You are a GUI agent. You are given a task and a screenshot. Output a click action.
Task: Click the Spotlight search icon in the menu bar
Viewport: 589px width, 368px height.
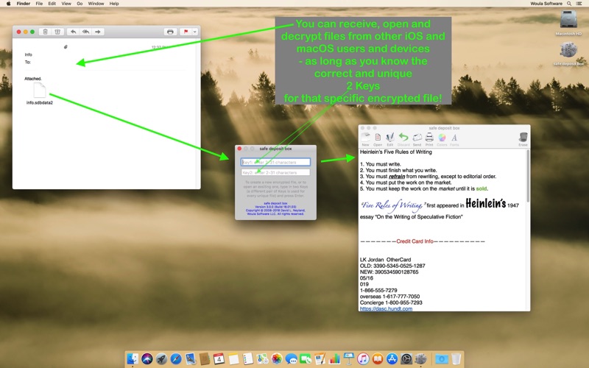pos(569,4)
